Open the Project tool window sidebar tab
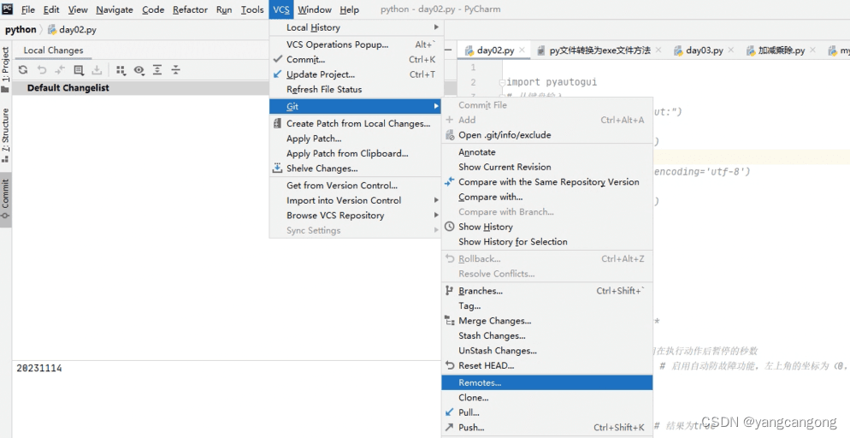Image resolution: width=850 pixels, height=438 pixels. coord(5,68)
